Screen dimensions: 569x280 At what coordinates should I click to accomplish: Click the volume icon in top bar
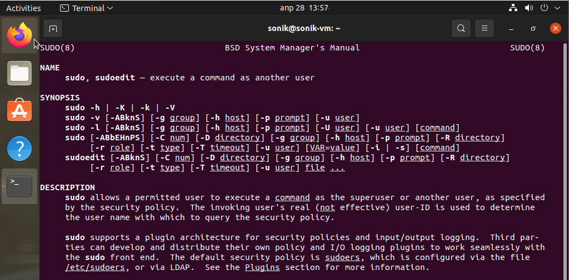click(529, 8)
